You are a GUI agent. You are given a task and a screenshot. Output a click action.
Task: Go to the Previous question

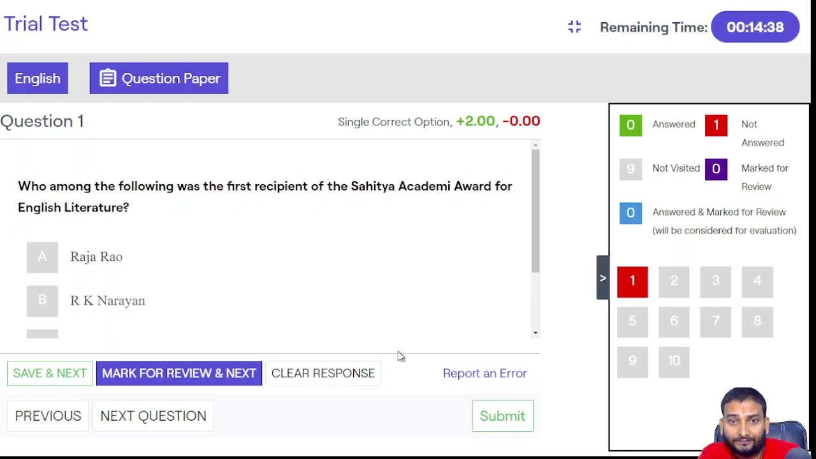[x=48, y=416]
